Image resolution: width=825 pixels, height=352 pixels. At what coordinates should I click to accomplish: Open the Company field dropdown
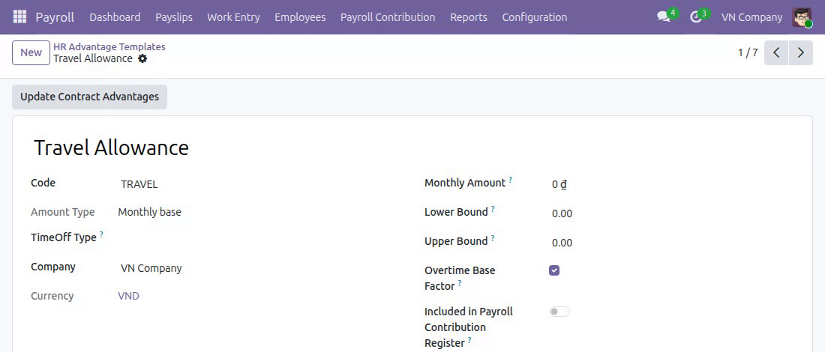[258, 268]
